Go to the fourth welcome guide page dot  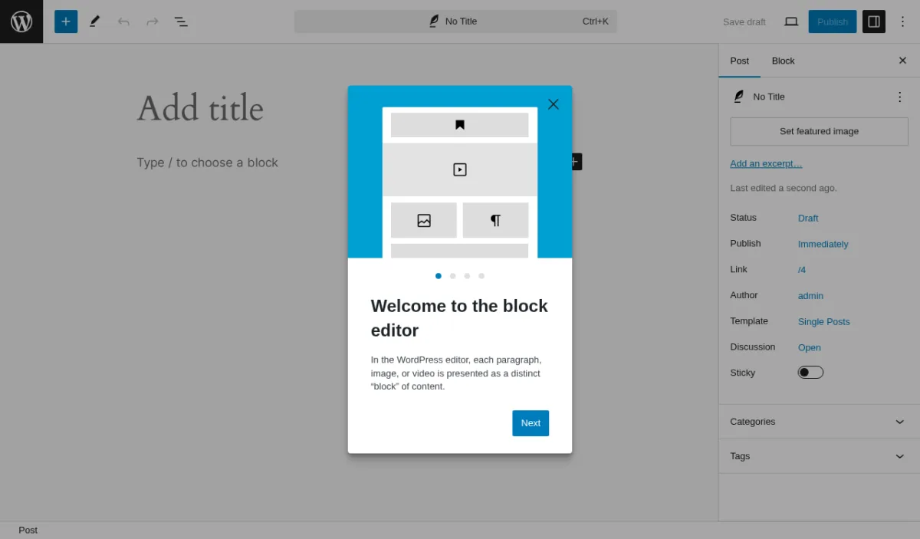[x=481, y=276]
